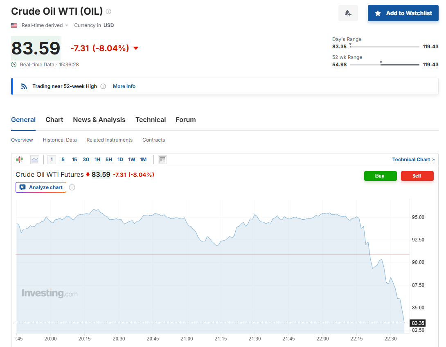Click the 83.35 current price marker on axis
446x347 pixels.
pos(417,323)
